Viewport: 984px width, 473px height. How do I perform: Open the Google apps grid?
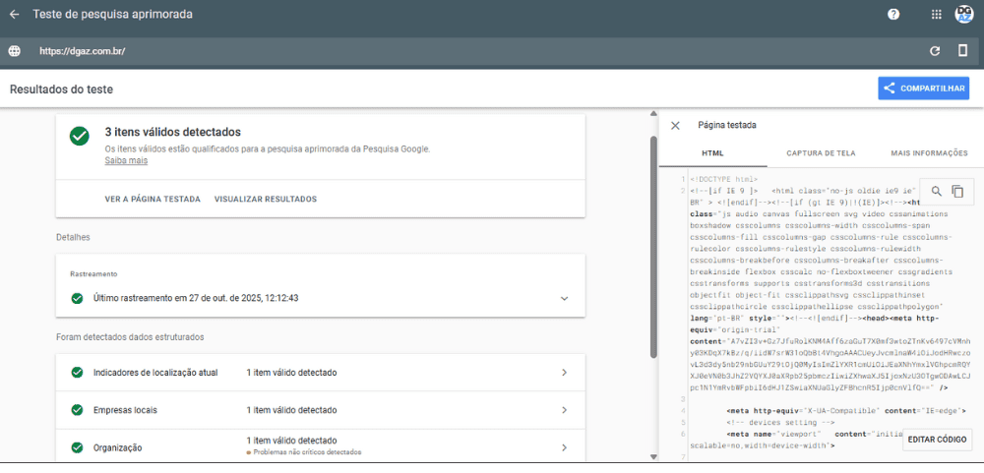[936, 15]
